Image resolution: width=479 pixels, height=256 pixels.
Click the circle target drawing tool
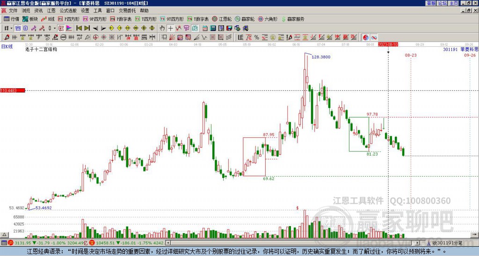95,37
